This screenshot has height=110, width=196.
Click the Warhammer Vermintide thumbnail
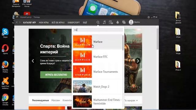[x=82, y=101]
